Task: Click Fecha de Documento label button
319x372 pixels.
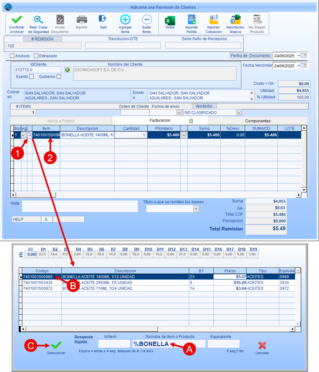Action: 250,55
